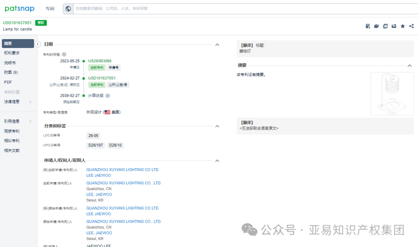
Task: Open publication number USD1016370S1 link in timeline
Action: tap(102, 78)
